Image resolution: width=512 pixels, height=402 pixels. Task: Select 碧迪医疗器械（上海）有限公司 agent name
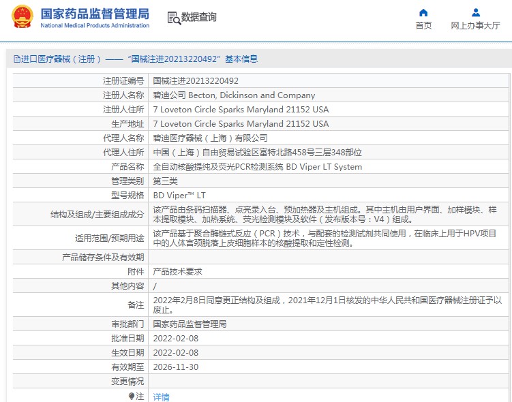210,138
